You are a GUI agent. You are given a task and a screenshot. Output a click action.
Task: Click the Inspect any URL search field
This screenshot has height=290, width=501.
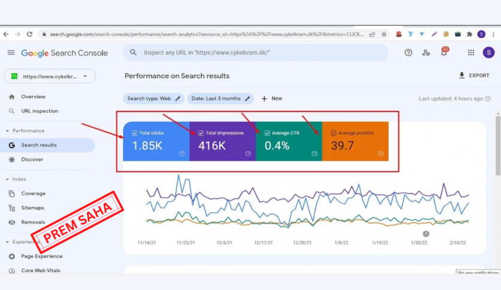[256, 53]
